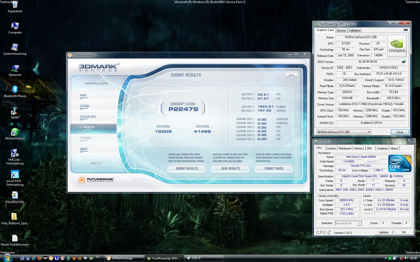420x262 pixels.
Task: Click the BIOS Version field 62.00.45.00.04
Action: (368, 62)
